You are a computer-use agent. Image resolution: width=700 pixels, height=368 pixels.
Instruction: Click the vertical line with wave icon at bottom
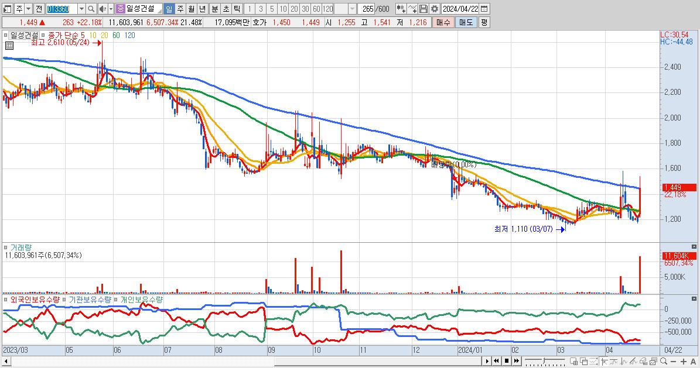(624, 361)
